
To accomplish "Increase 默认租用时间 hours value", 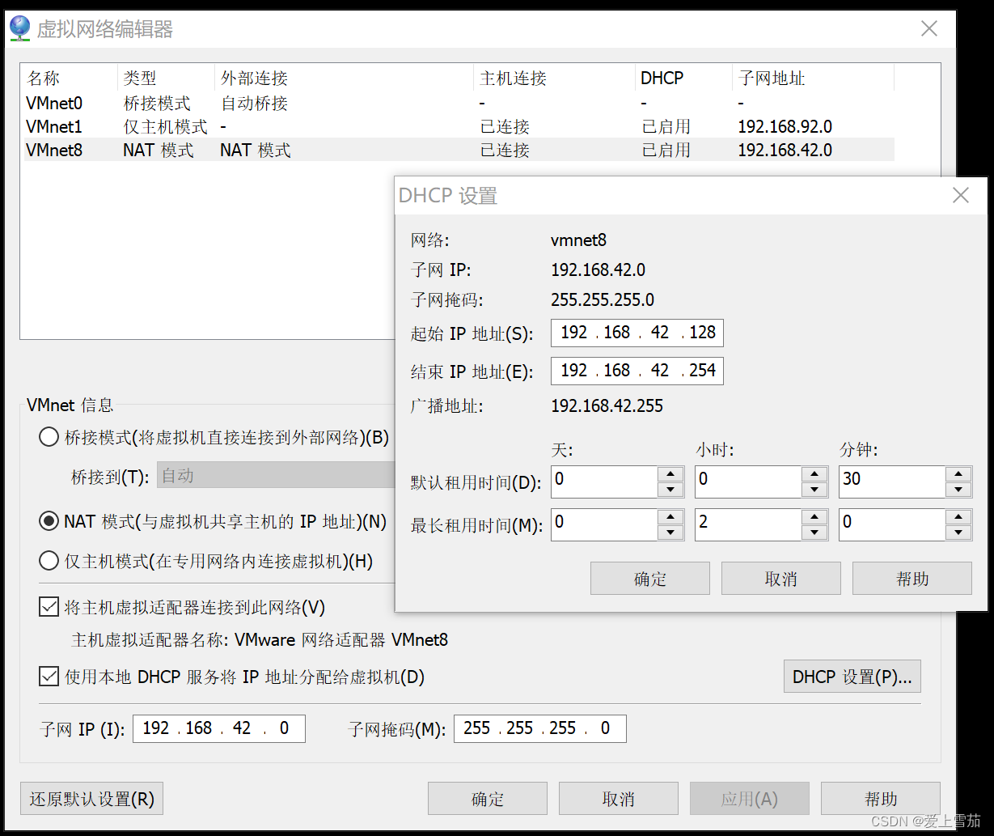I will [x=814, y=474].
